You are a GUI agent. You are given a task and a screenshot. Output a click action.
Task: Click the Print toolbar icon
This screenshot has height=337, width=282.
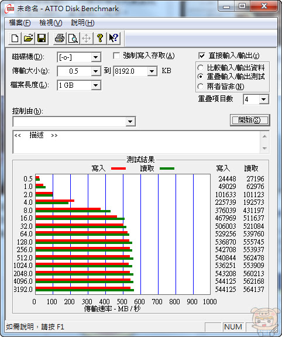point(60,39)
